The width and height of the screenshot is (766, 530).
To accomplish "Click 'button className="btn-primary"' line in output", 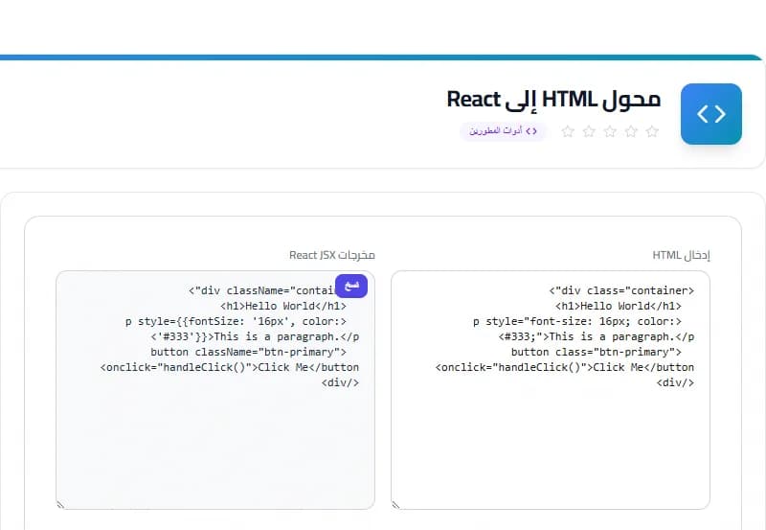I will (x=248, y=352).
